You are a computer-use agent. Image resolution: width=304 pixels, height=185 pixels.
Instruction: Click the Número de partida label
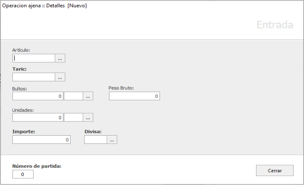(x=37, y=166)
